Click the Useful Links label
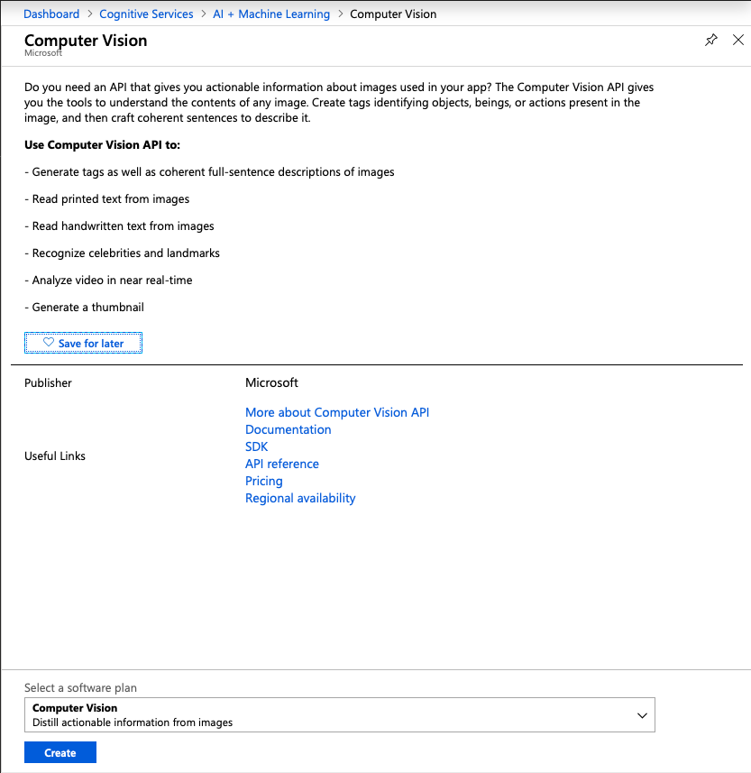 tap(55, 456)
